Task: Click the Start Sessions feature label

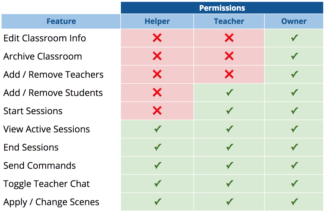Action: (x=33, y=111)
